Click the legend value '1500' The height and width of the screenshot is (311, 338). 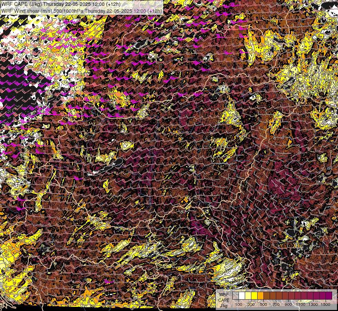[x=326, y=304]
